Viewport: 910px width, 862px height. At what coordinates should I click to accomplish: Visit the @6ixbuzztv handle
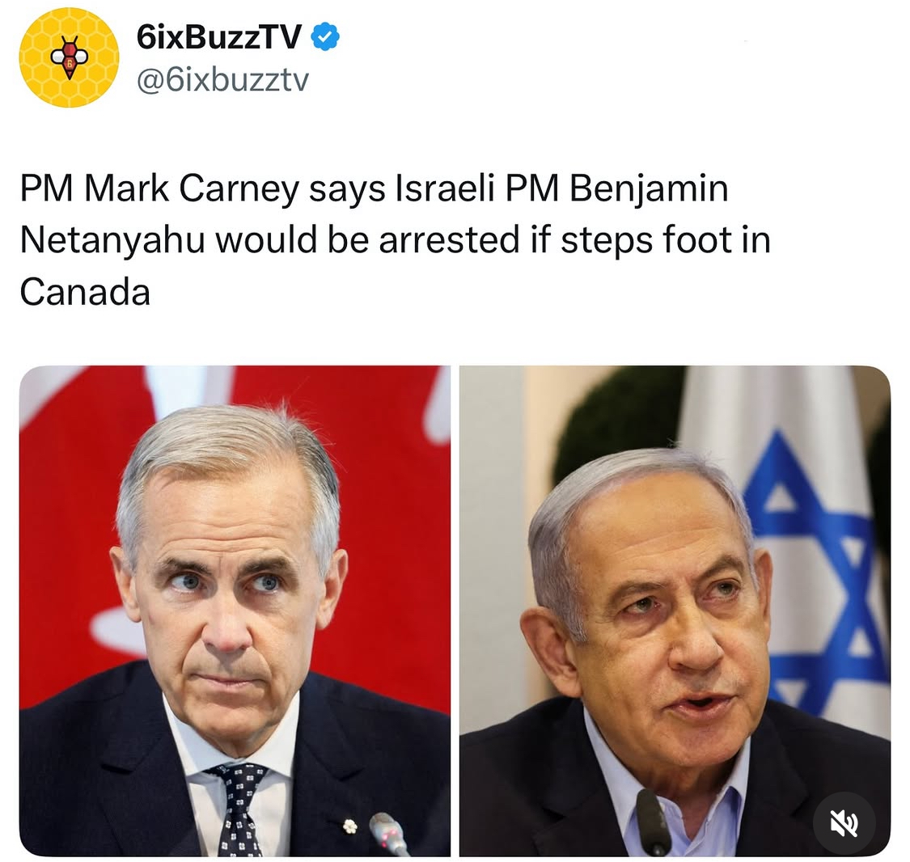[x=222, y=80]
